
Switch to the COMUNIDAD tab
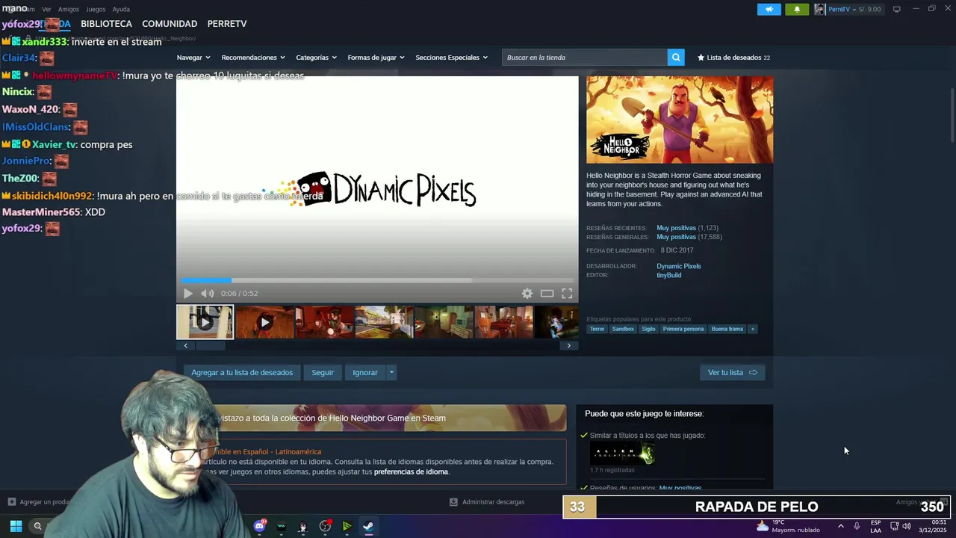coord(170,24)
